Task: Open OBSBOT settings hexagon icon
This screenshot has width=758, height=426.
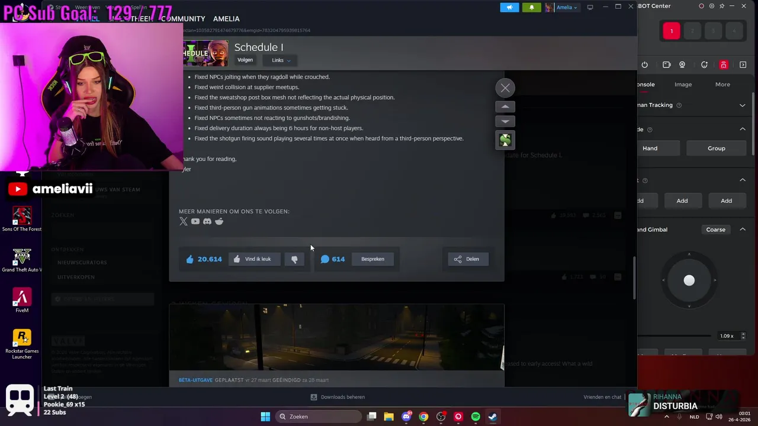Action: pyautogui.click(x=712, y=6)
